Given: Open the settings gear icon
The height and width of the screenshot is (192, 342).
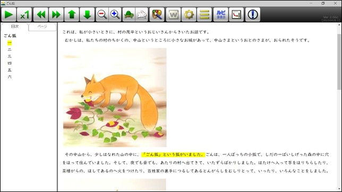Looking at the screenshot, I should pyautogui.click(x=189, y=15).
